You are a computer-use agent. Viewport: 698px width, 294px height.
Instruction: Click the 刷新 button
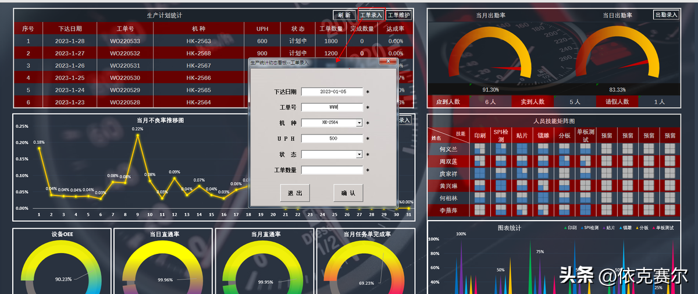[x=344, y=15]
